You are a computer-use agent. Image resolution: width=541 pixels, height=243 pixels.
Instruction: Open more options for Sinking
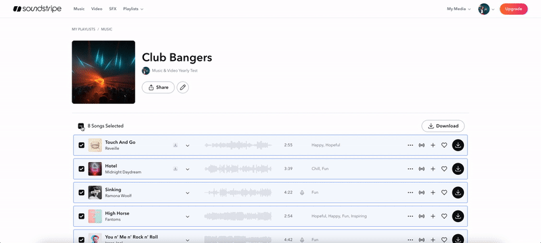coord(410,193)
